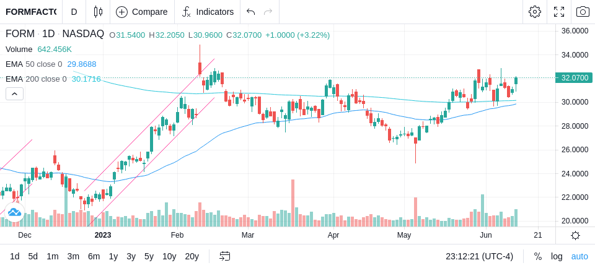Click the 24.0000 price axis label
The width and height of the screenshot is (595, 268).
575,174
